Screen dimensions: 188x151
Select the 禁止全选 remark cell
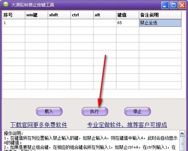coord(160,23)
